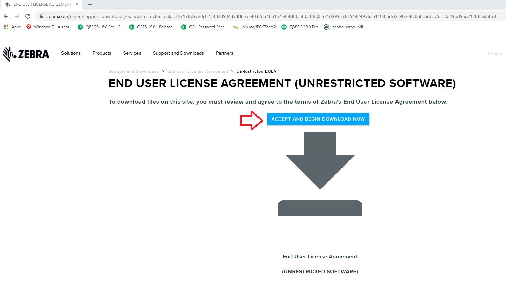Open the Partners menu

225,53
